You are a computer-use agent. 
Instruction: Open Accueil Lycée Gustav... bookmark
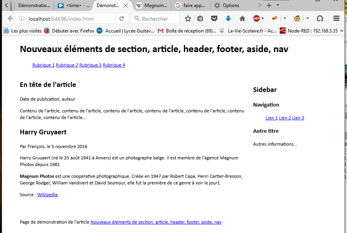[125, 31]
